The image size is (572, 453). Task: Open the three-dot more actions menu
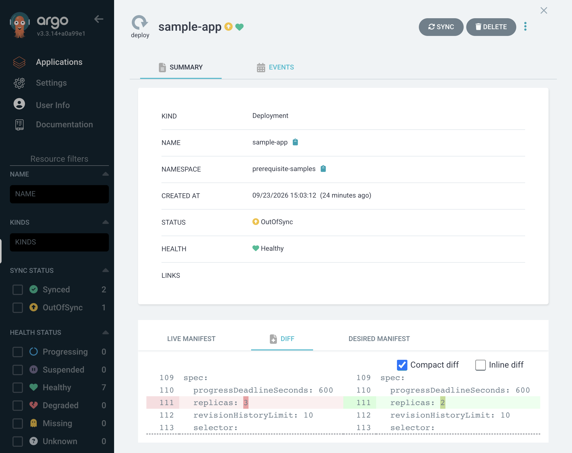pos(525,27)
